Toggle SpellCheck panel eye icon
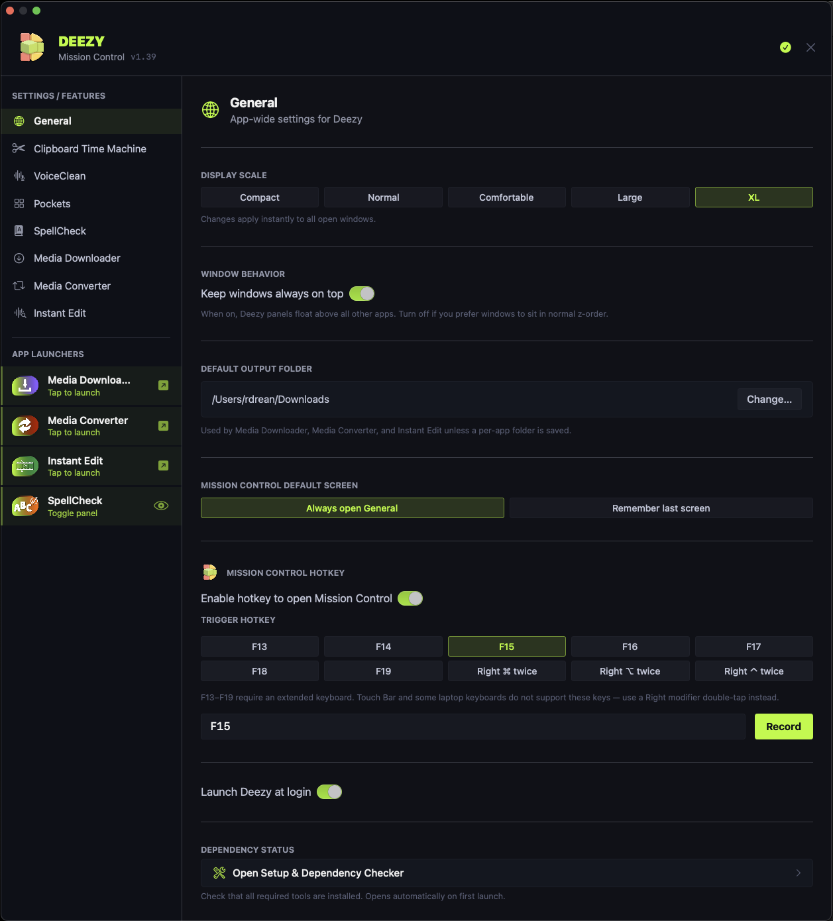The image size is (833, 921). (x=161, y=506)
